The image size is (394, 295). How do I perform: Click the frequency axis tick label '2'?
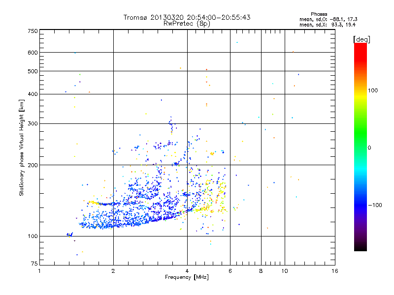113,271
